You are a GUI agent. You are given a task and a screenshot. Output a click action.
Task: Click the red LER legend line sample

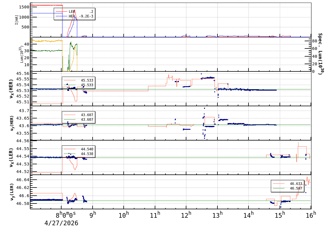[x=61, y=12]
